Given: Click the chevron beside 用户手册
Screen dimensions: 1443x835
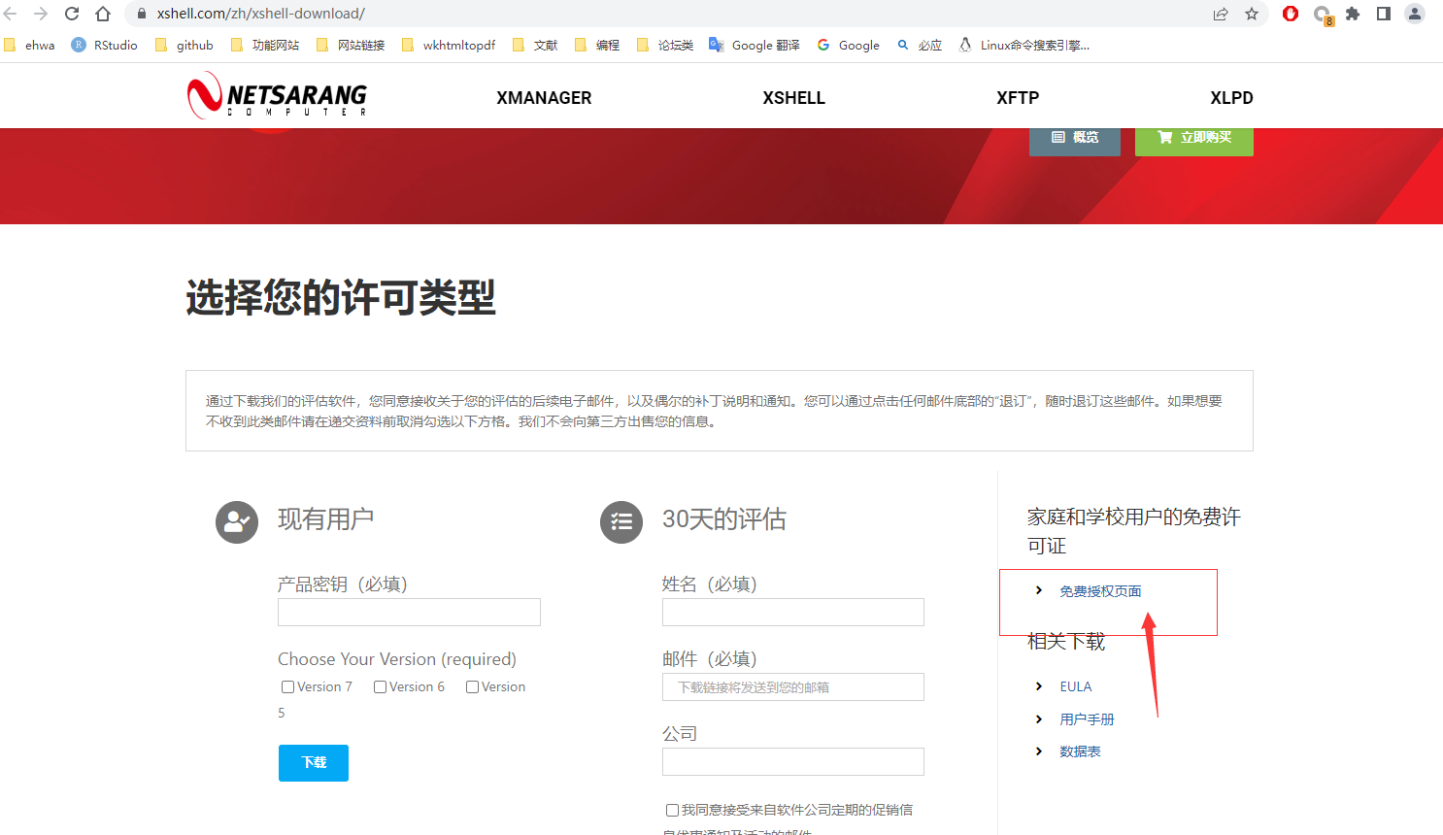Looking at the screenshot, I should pos(1039,719).
